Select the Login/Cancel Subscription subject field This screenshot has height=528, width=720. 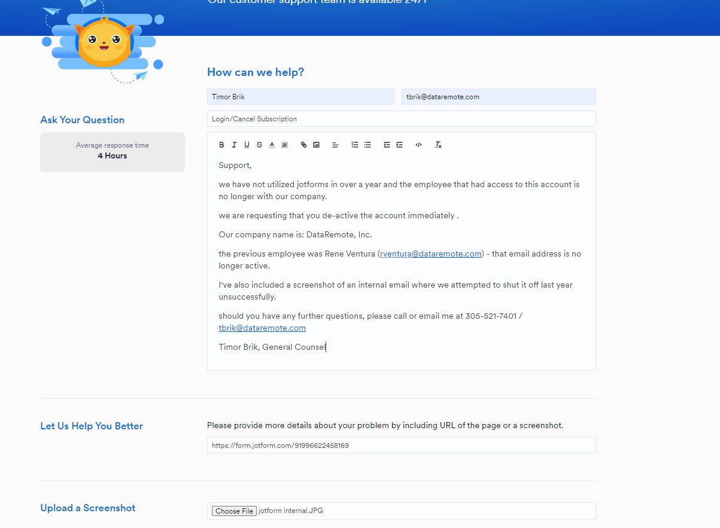(401, 118)
